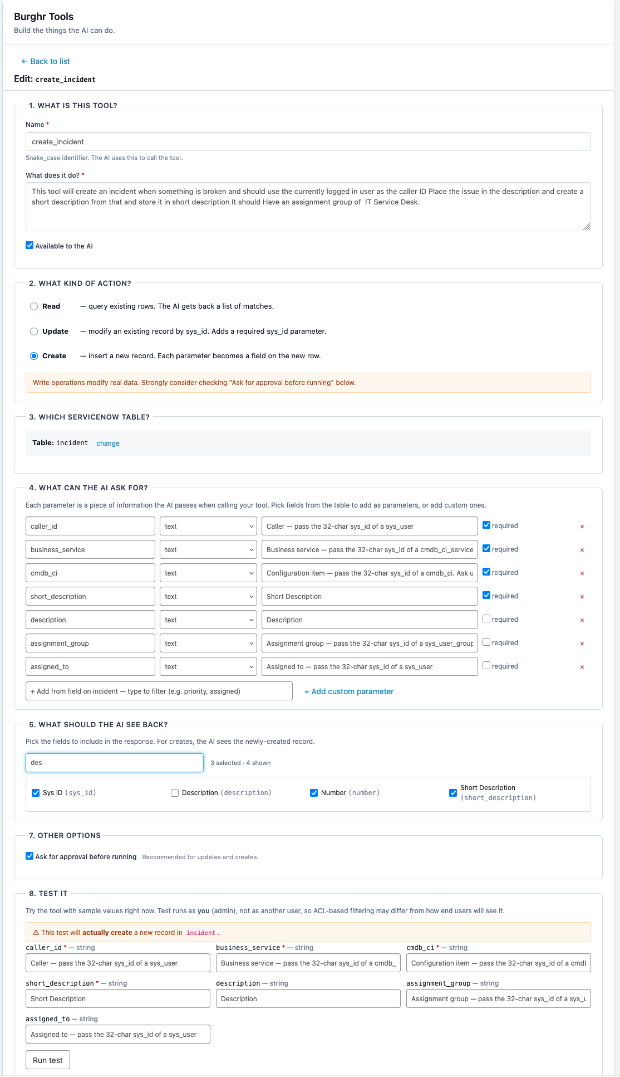Edit the business_service parameter name field
This screenshot has height=1077, width=620.
coord(90,549)
